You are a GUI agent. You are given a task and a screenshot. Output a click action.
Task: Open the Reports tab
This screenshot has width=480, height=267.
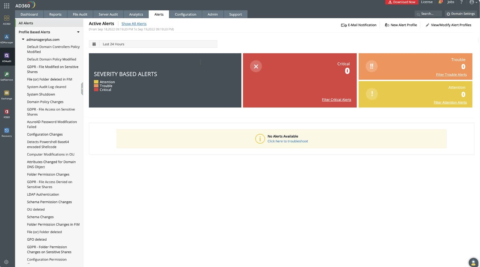coord(55,14)
